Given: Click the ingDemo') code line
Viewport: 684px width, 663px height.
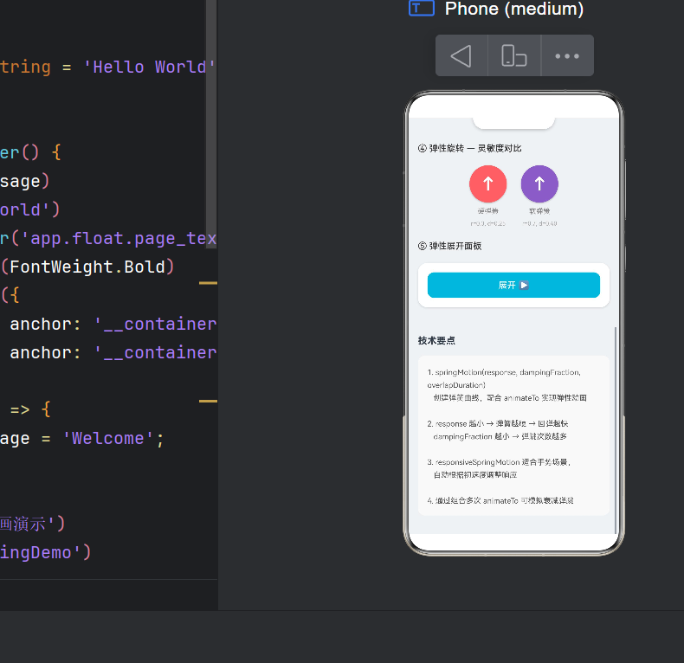Looking at the screenshot, I should click(x=45, y=553).
